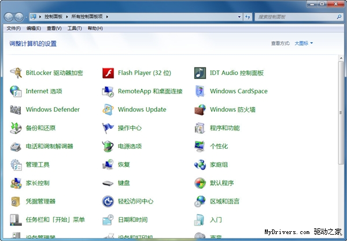347x241 pixels.
Task: Open the 查看(V) menu
Action: tap(54, 28)
